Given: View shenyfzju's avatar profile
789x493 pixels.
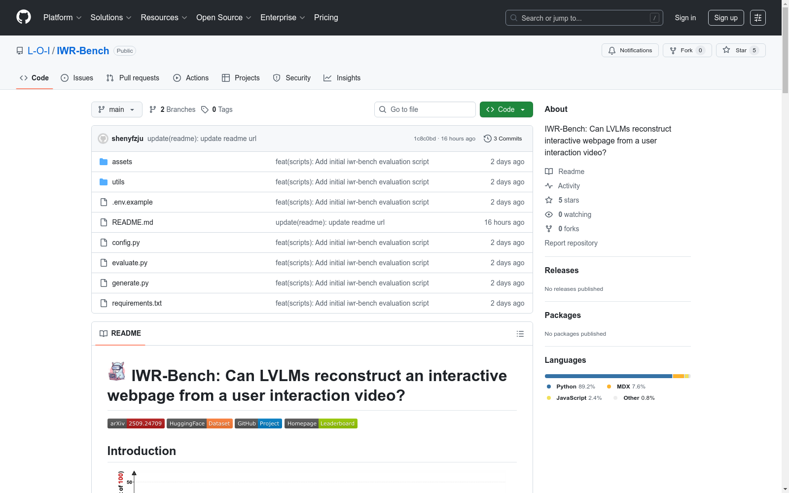Looking at the screenshot, I should (x=103, y=139).
